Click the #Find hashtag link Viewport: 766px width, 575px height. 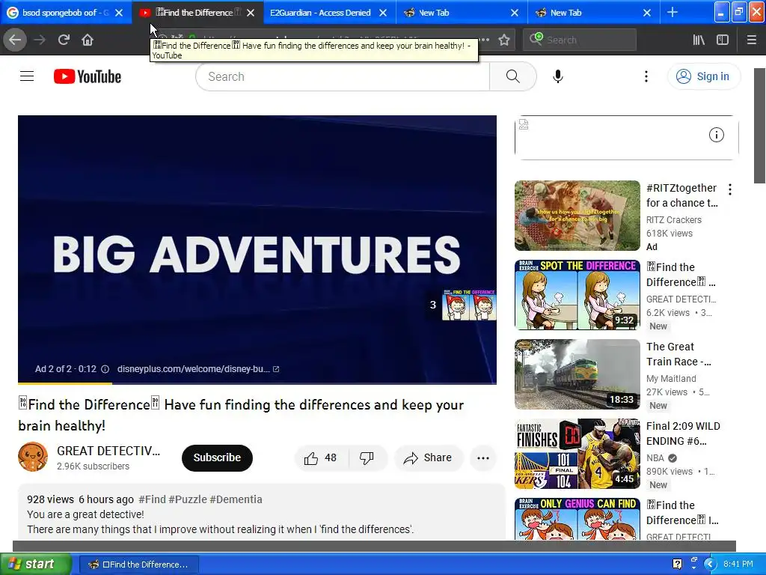[x=152, y=499]
